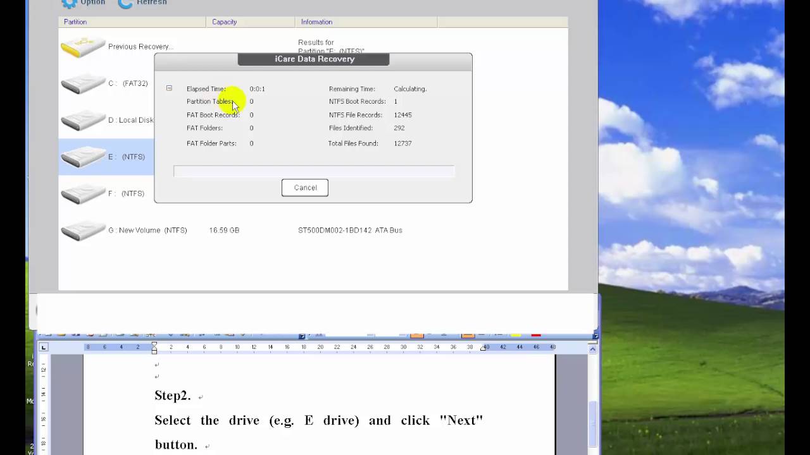Click the elapsed time value 0:0:1

click(x=257, y=89)
